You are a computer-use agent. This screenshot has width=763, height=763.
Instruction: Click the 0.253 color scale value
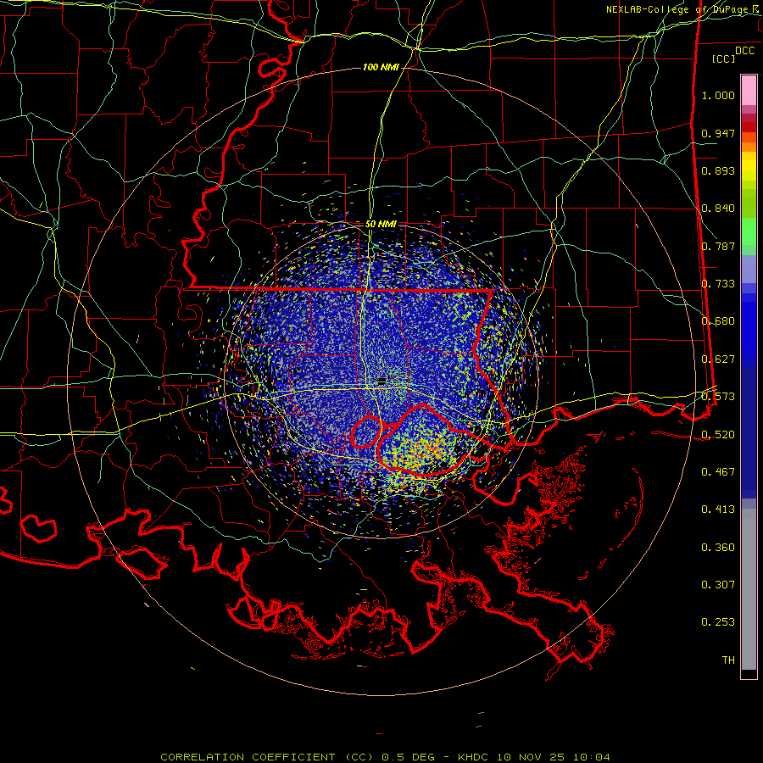coord(718,622)
